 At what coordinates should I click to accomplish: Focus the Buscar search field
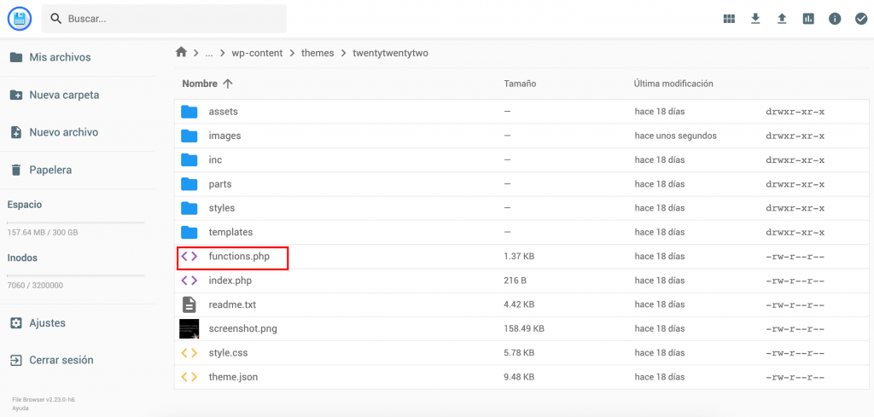pos(171,19)
